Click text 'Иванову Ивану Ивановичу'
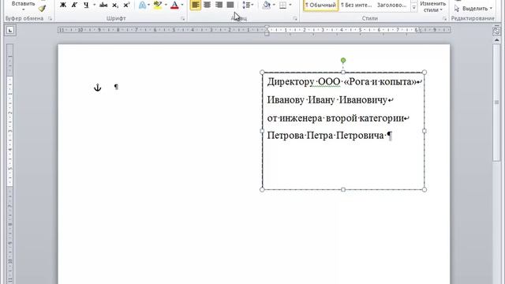 tap(327, 100)
